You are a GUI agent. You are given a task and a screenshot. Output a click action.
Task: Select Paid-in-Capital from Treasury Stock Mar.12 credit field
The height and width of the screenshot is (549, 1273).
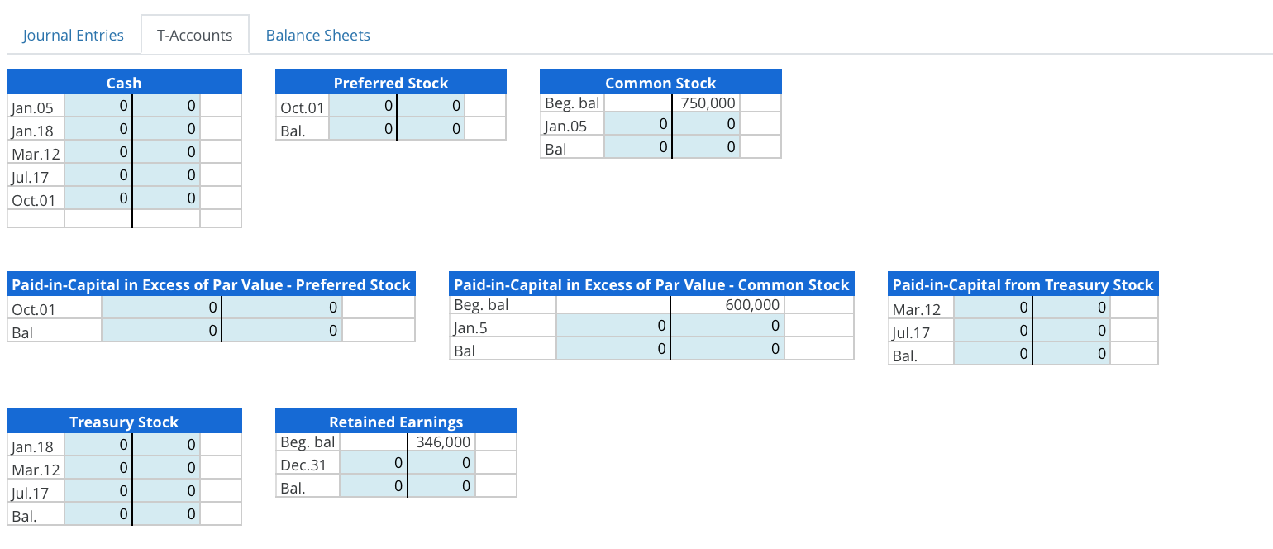click(x=1071, y=308)
